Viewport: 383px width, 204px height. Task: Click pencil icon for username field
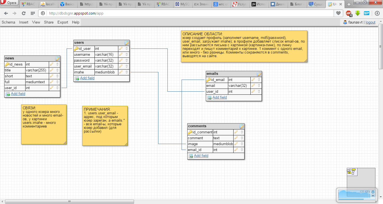(121, 55)
